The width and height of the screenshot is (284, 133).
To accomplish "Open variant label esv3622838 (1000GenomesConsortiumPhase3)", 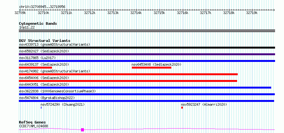I will click(x=57, y=91).
